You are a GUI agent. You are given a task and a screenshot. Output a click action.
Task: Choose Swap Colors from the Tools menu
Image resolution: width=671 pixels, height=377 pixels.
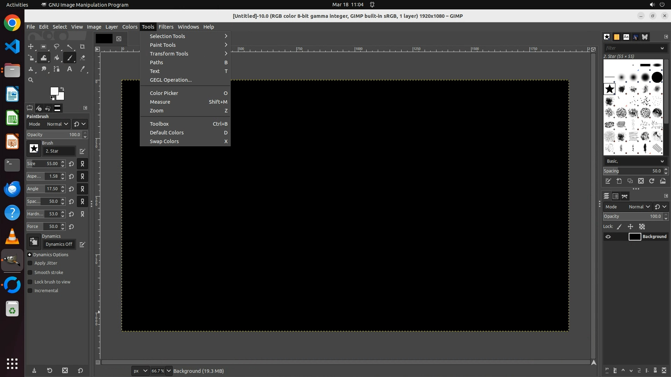coord(164,141)
